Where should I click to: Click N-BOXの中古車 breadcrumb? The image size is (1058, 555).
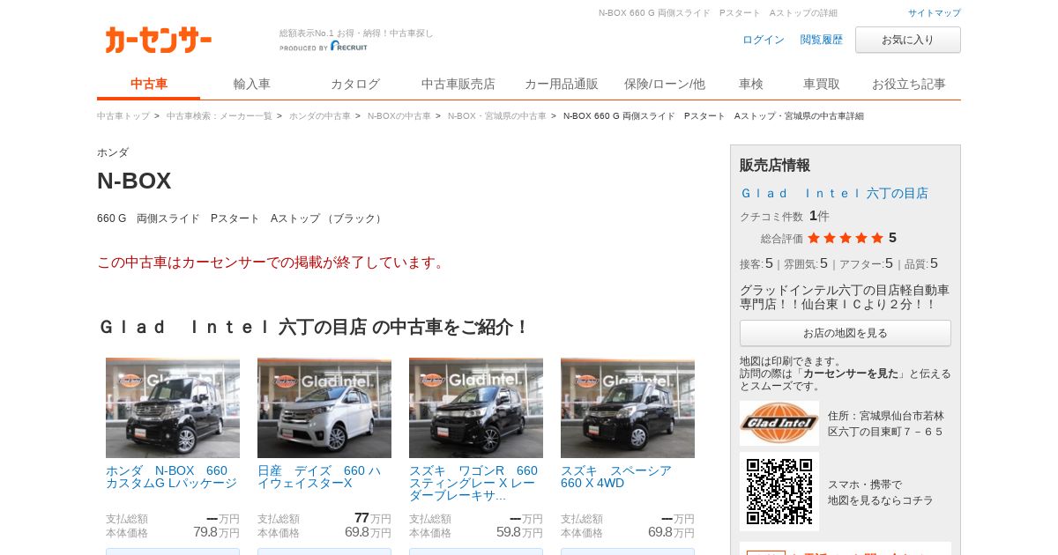pos(399,116)
